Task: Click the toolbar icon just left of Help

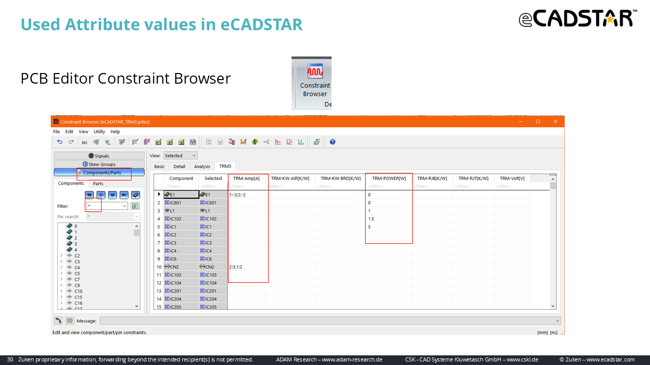Action: (317, 142)
